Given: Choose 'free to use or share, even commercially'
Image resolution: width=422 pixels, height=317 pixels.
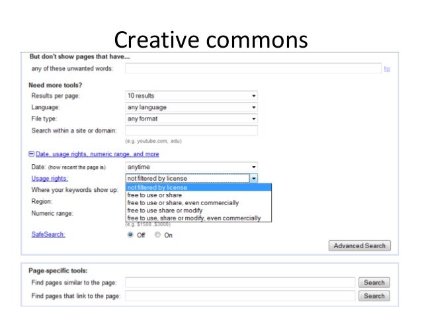Looking at the screenshot, I should (198, 203).
